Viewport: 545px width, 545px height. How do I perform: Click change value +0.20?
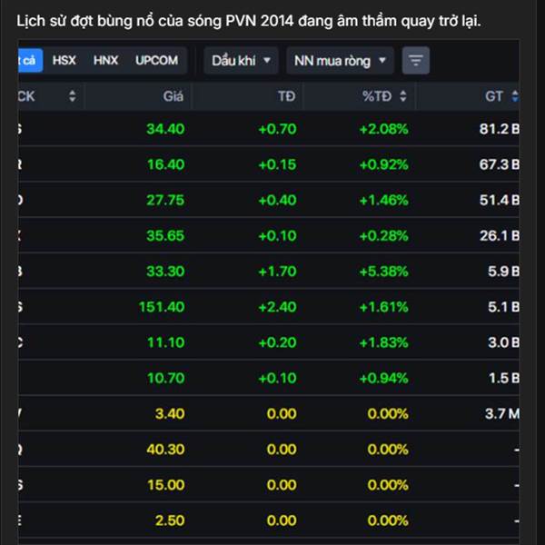[x=277, y=342]
